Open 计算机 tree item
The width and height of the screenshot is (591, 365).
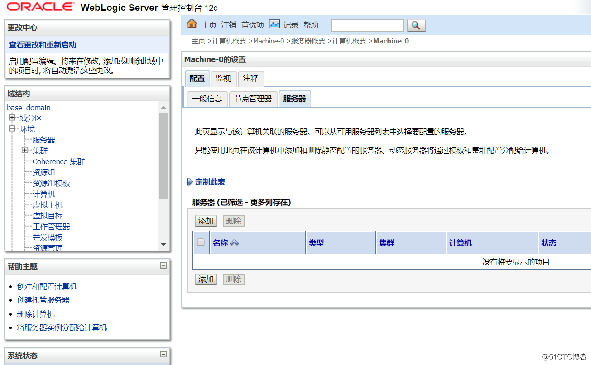[x=44, y=194]
